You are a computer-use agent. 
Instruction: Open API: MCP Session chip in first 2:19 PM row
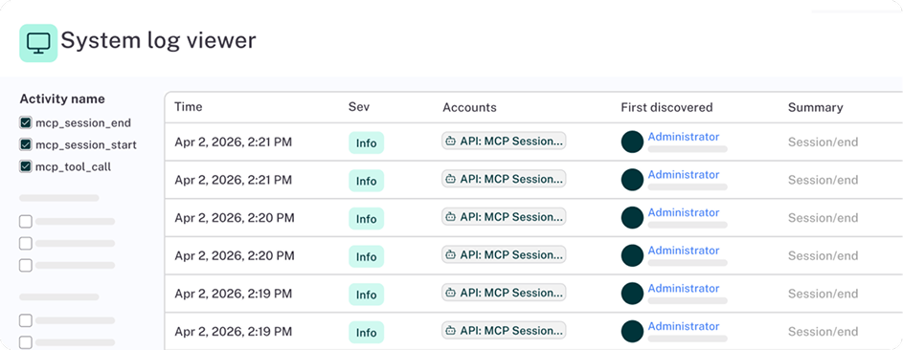(504, 293)
